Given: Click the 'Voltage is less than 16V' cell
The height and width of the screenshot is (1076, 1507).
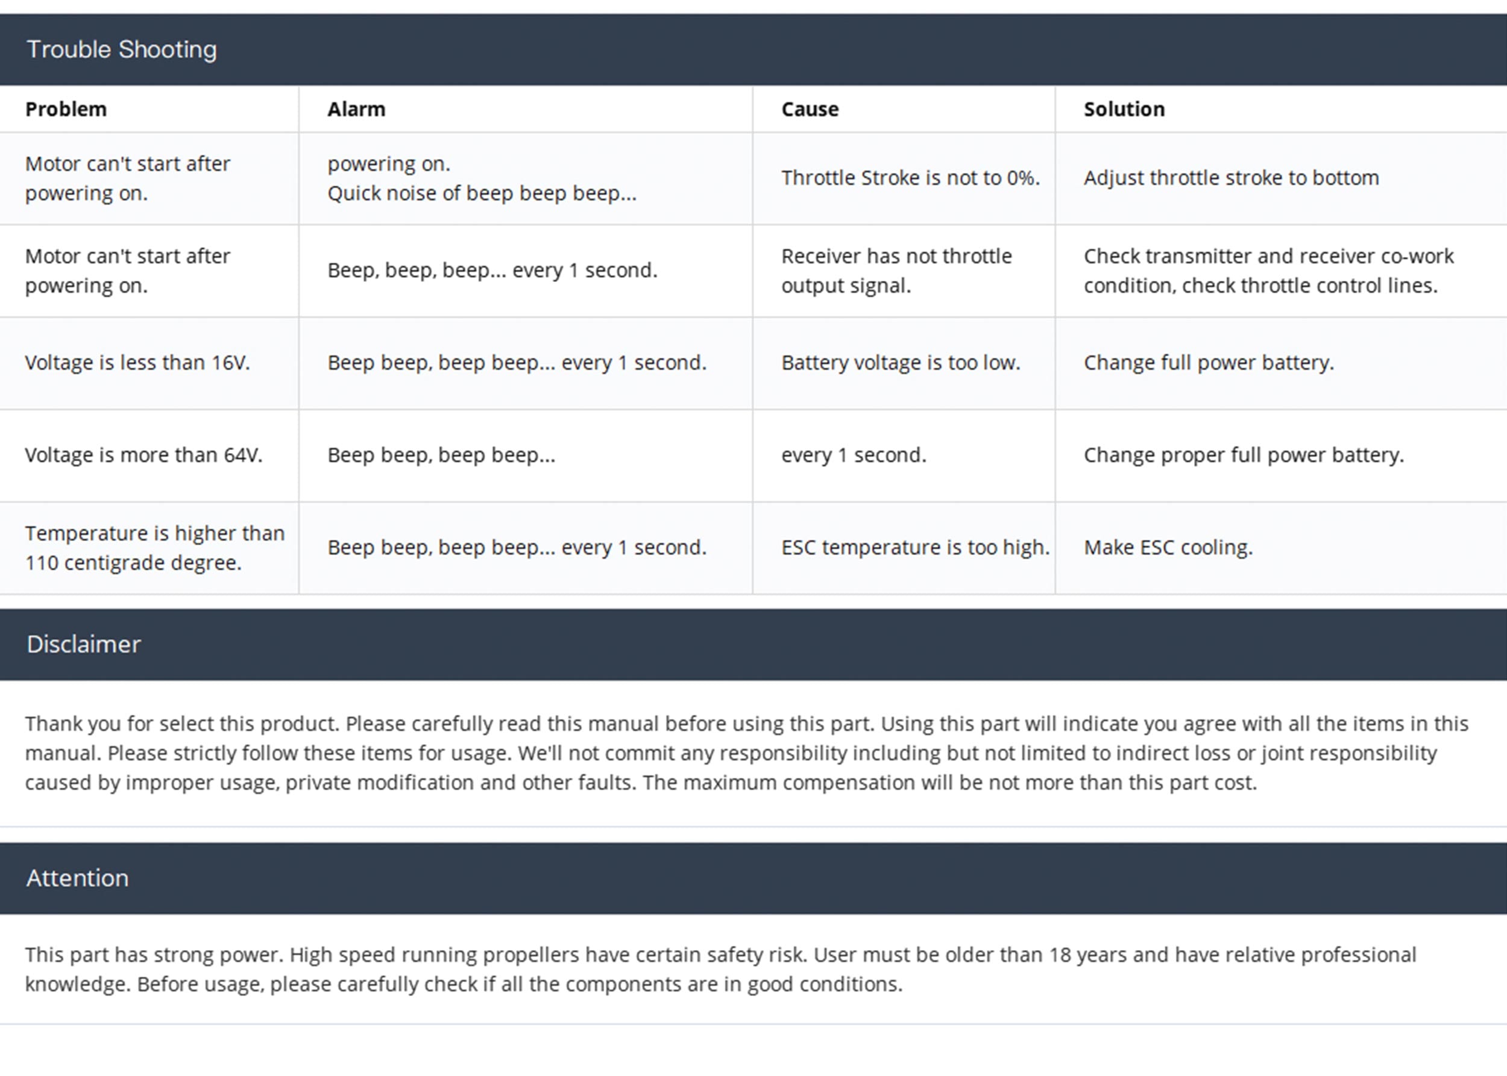Looking at the screenshot, I should pos(137,363).
